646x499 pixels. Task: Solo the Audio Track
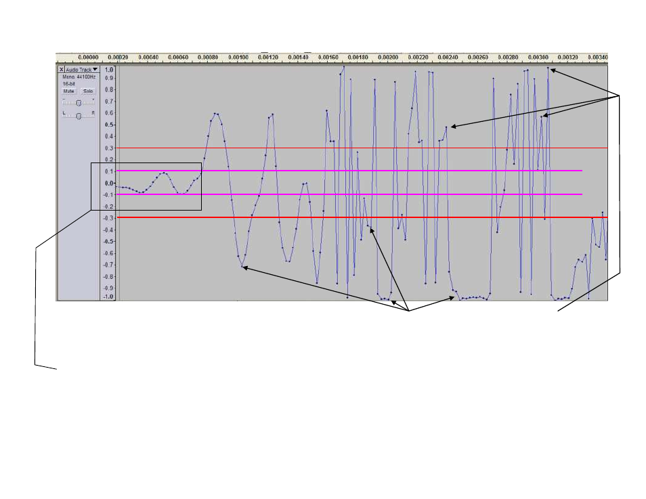click(x=88, y=91)
